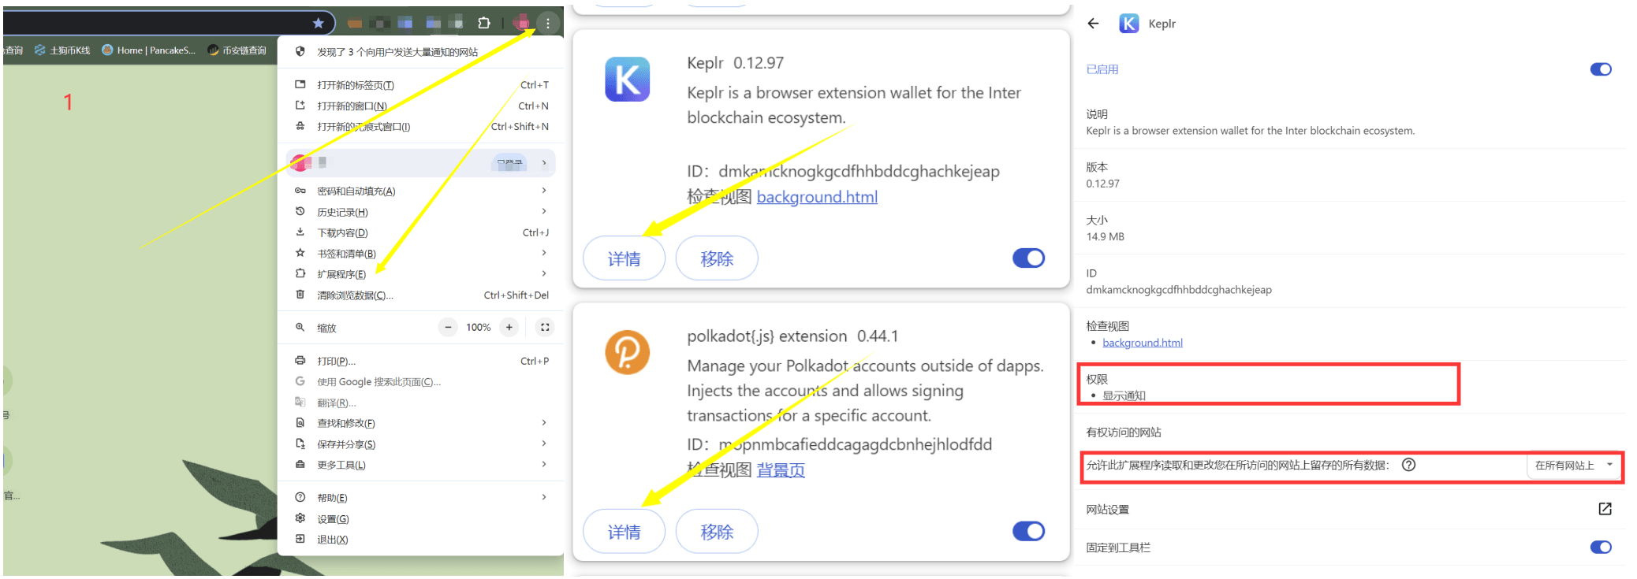This screenshot has height=579, width=1637.
Task: Click the safety shield notification icon
Action: 300,51
